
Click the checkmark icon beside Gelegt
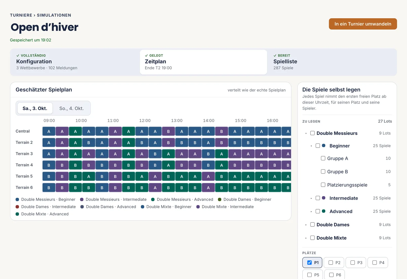(146, 56)
